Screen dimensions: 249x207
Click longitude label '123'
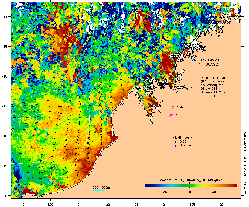tap(136, 205)
